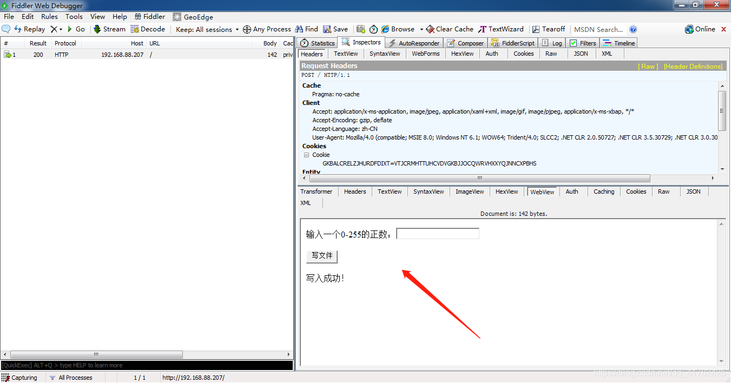This screenshot has width=731, height=383.
Task: Select response ImageView inspector tab
Action: coord(469,191)
